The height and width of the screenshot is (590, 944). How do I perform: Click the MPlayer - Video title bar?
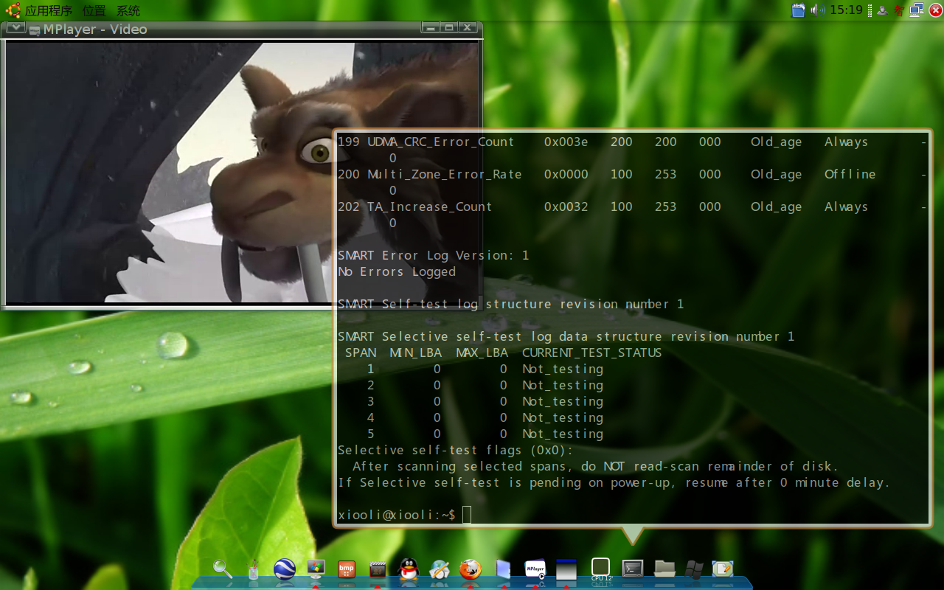click(242, 29)
